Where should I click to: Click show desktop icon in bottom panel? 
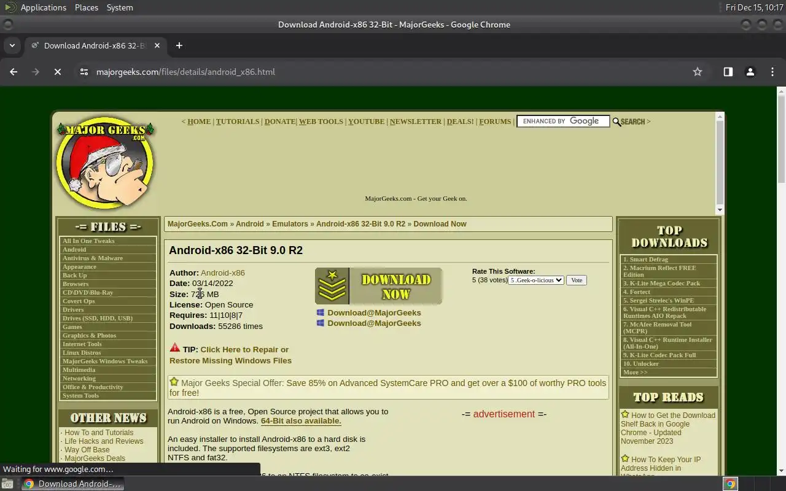7,484
